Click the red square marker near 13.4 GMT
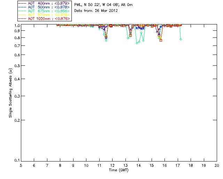 pyautogui.click(x=130, y=36)
